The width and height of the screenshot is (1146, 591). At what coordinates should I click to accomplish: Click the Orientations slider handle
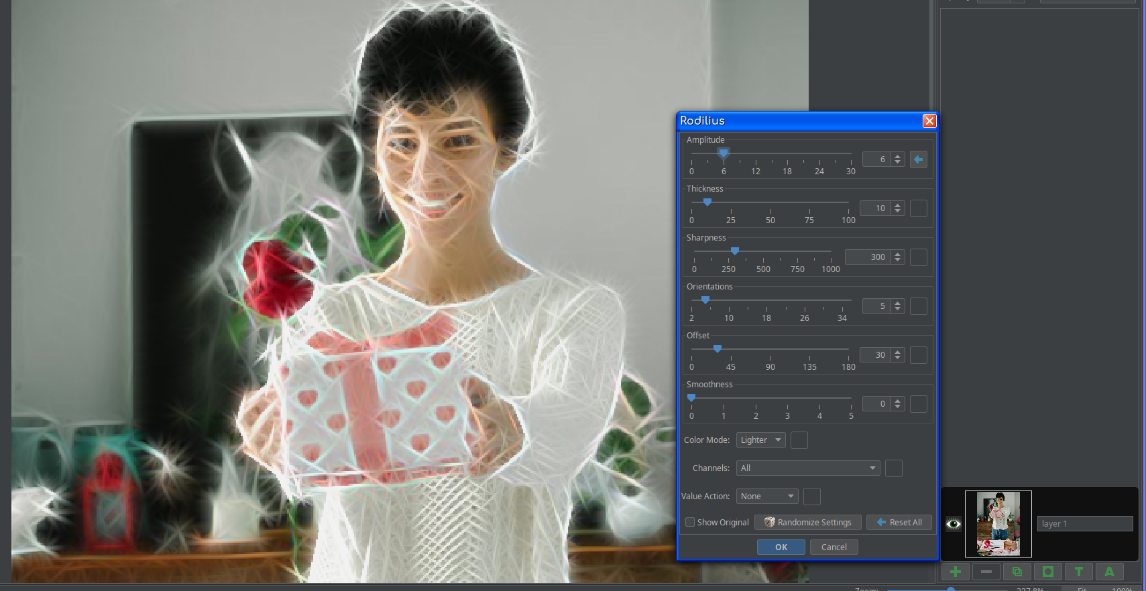coord(705,300)
